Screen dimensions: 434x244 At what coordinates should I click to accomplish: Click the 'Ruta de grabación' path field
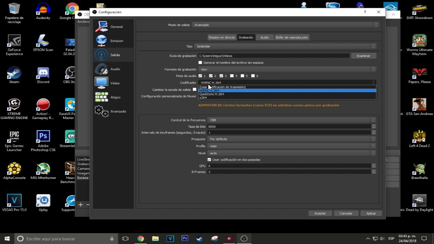point(271,55)
